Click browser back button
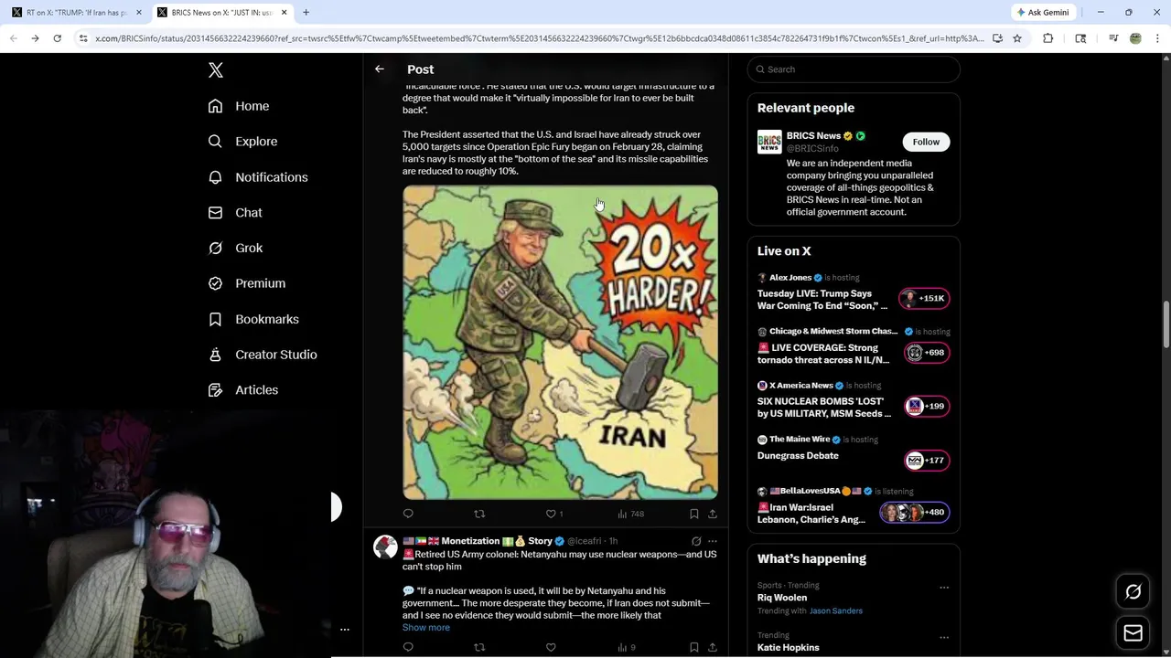The height and width of the screenshot is (658, 1171). tap(13, 38)
